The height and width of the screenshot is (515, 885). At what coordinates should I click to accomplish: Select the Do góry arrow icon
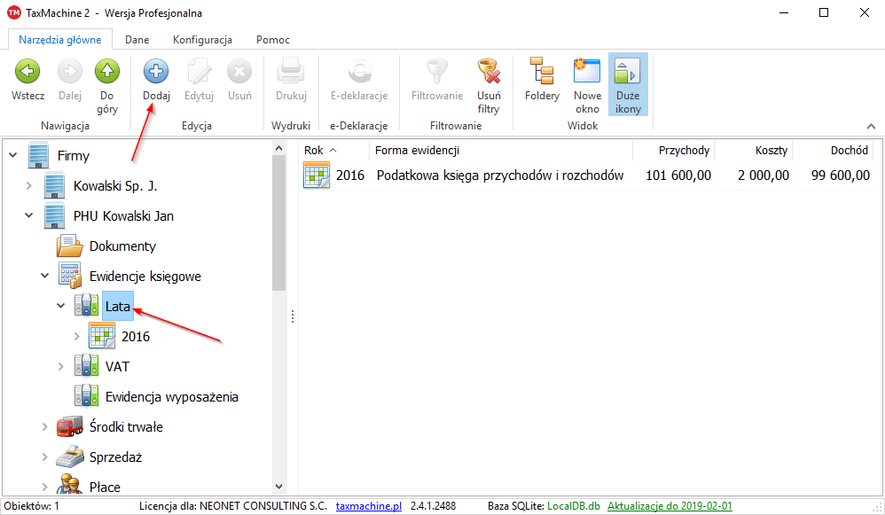point(106,73)
